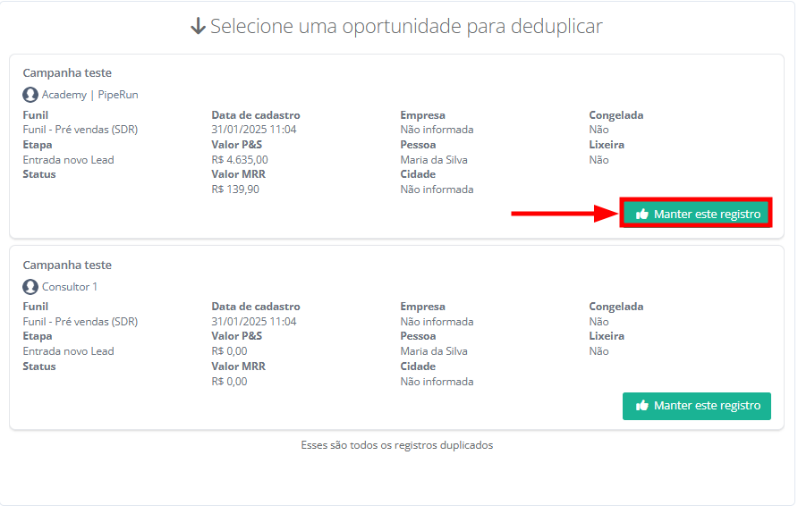The image size is (798, 514).
Task: Click thumbs-up icon in the highlighted button
Action: (641, 215)
